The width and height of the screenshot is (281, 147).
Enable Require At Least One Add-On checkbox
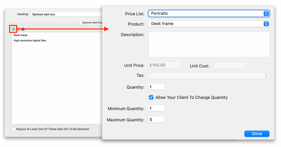(x=13, y=129)
